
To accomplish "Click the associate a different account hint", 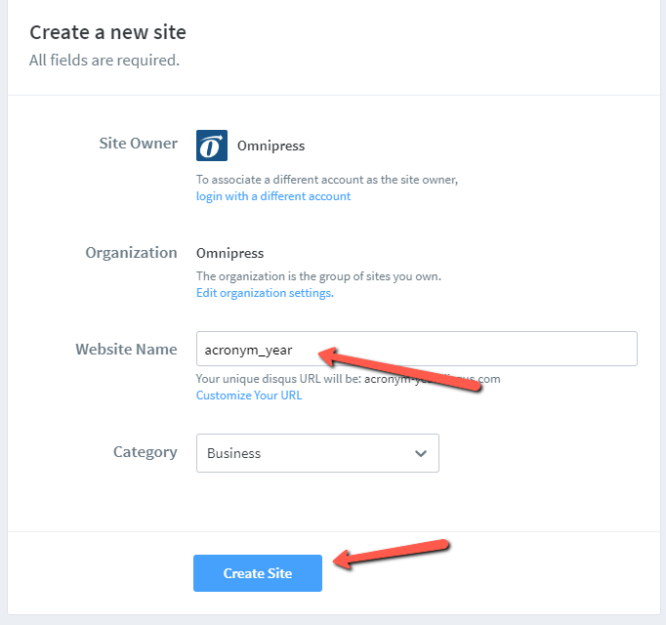I will [326, 180].
